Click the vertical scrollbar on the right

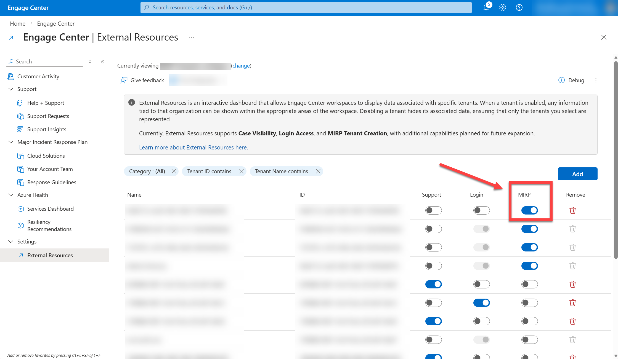[x=616, y=159]
